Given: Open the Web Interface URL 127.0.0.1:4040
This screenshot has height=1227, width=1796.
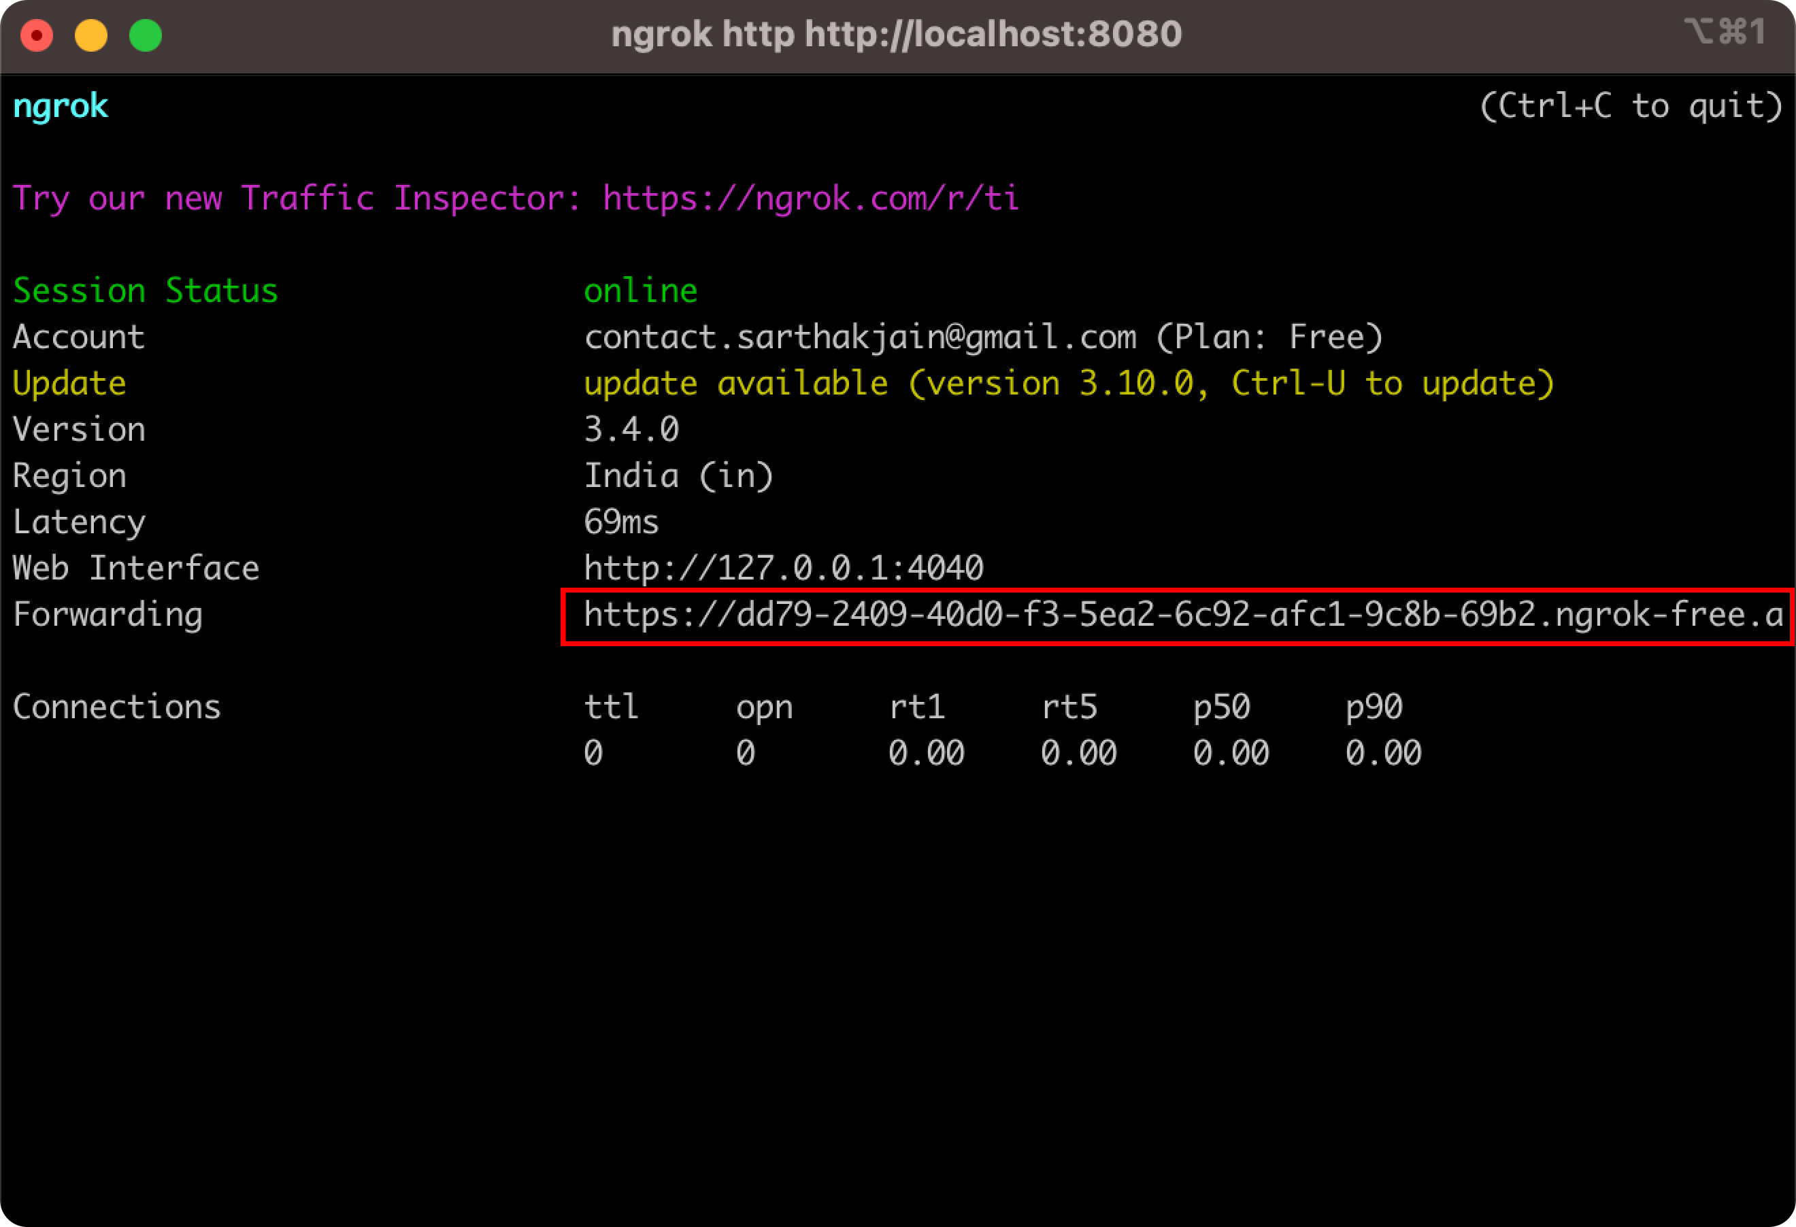Looking at the screenshot, I should coord(784,569).
